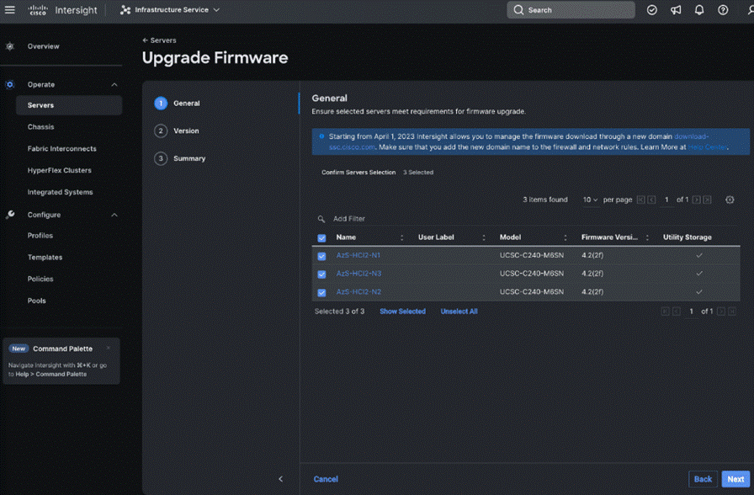Open the Infrastructure Service dropdown
Image resolution: width=754 pixels, height=495 pixels.
click(x=168, y=10)
